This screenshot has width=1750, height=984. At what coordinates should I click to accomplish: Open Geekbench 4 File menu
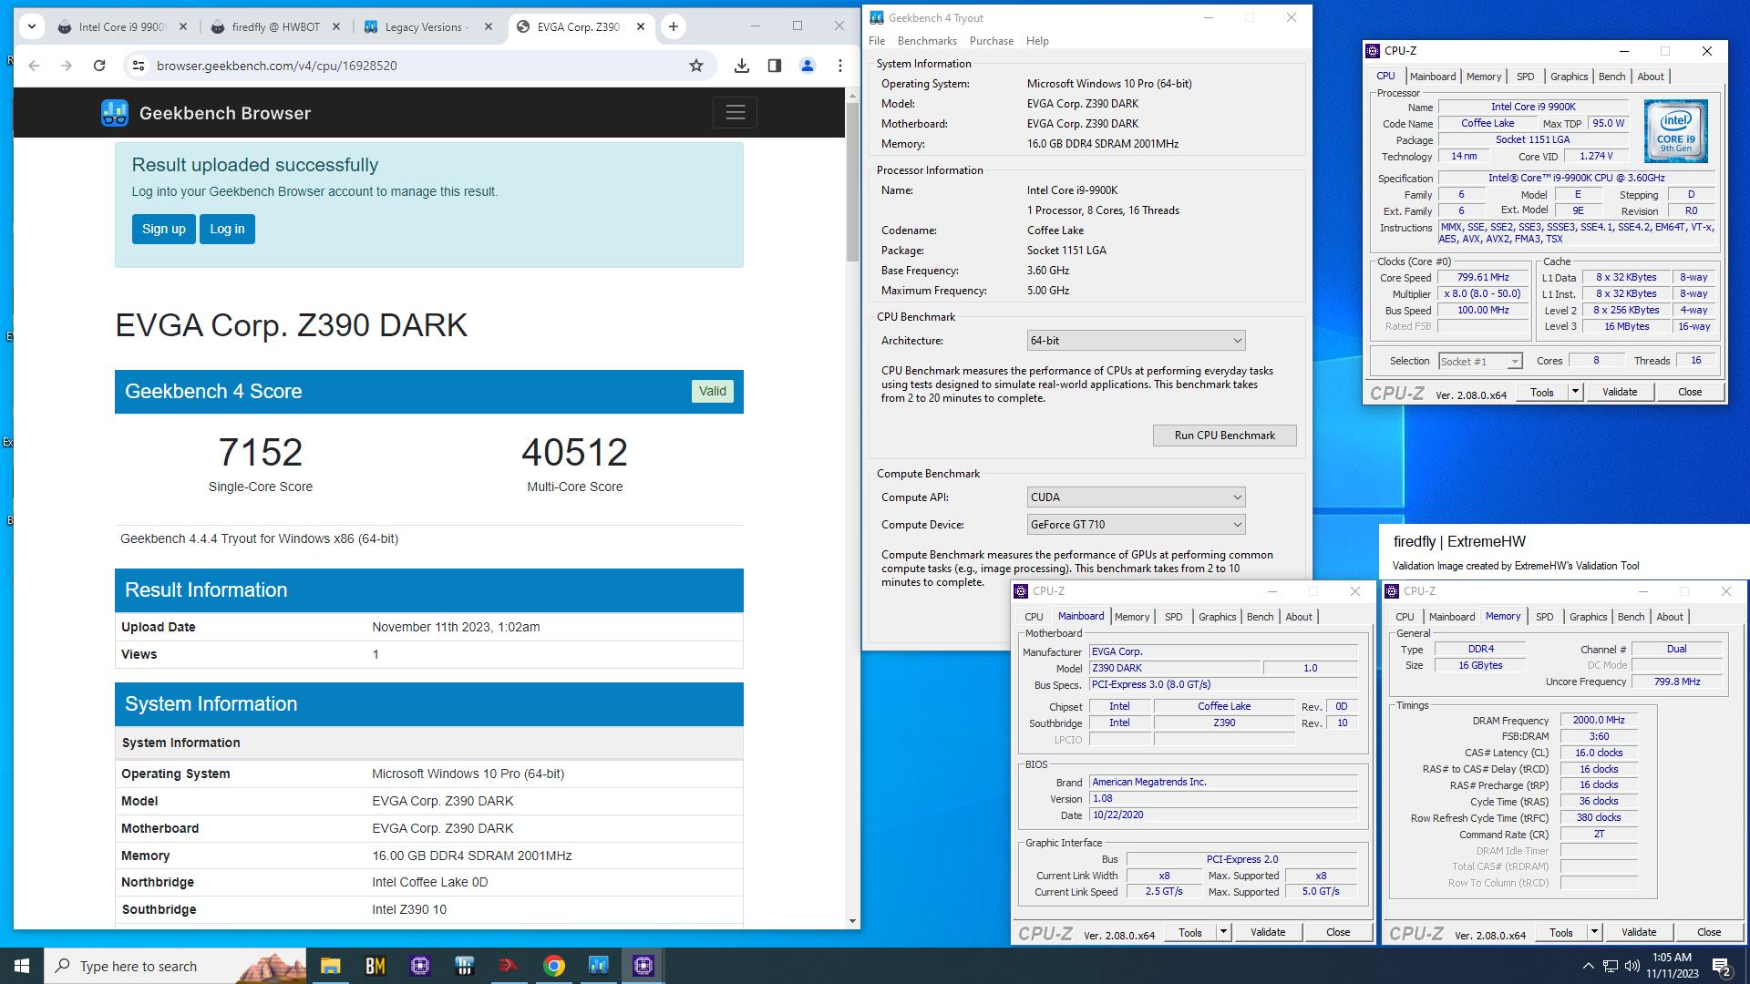877,41
